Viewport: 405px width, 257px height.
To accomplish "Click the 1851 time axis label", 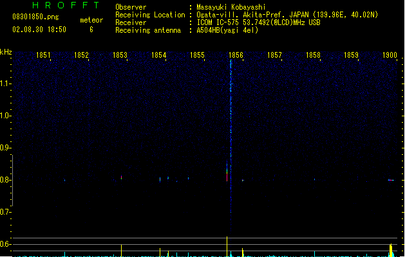I will click(x=43, y=55).
